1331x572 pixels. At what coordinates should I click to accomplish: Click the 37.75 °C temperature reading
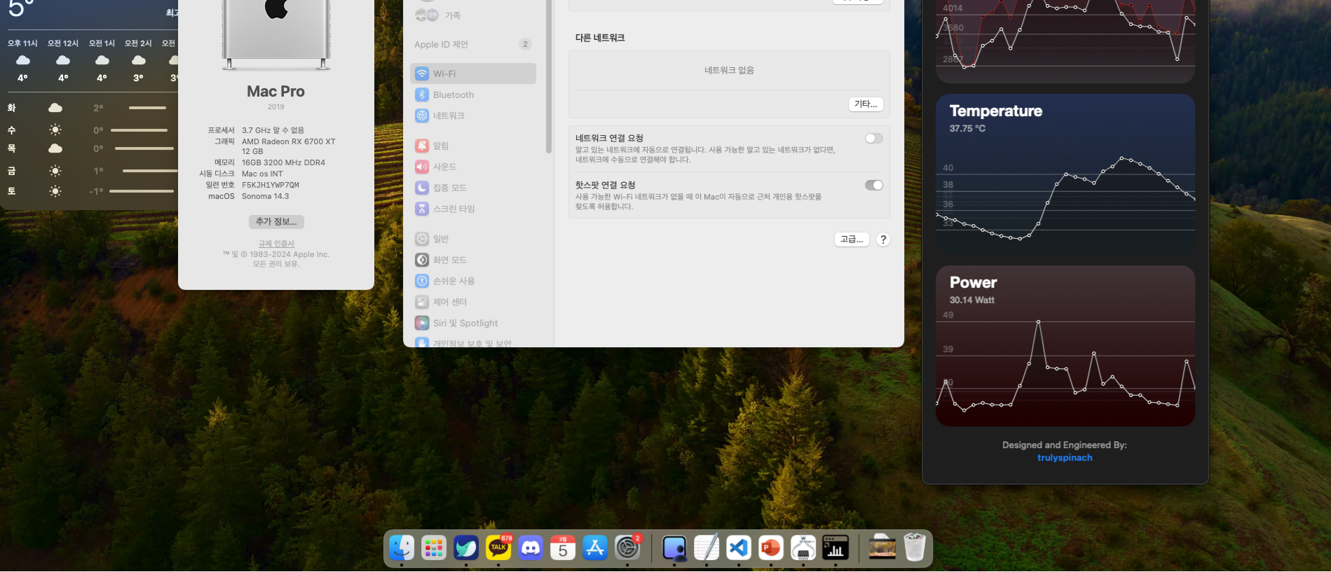point(967,129)
